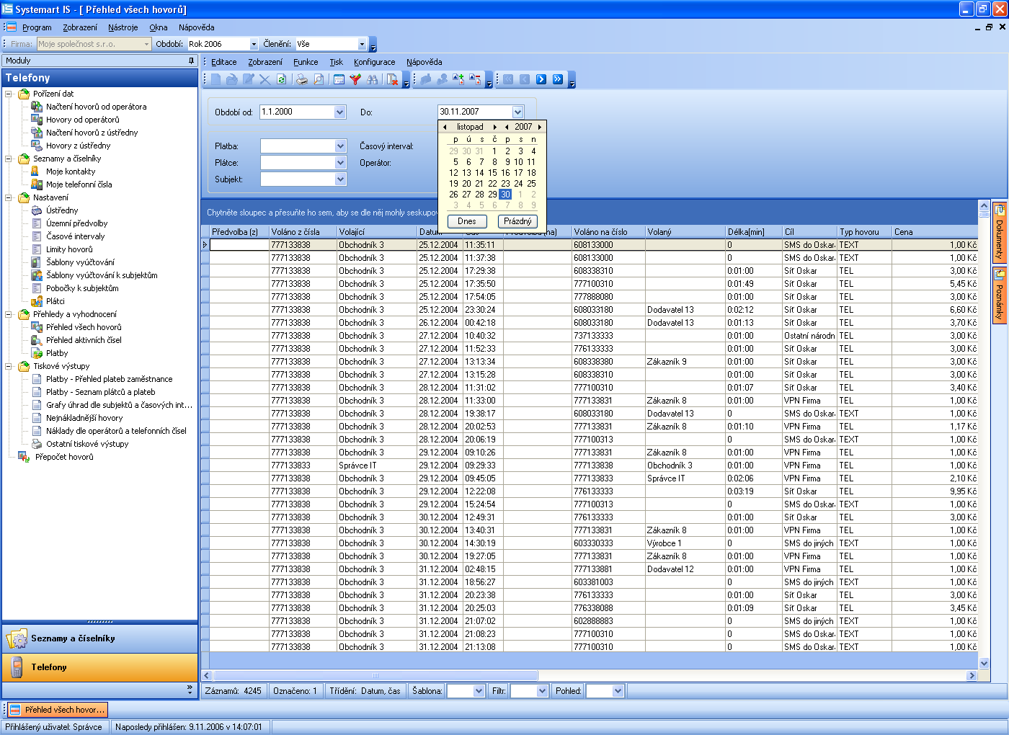The image size is (1009, 735).
Task: Open Dokumenty side panel tab
Action: 999,233
